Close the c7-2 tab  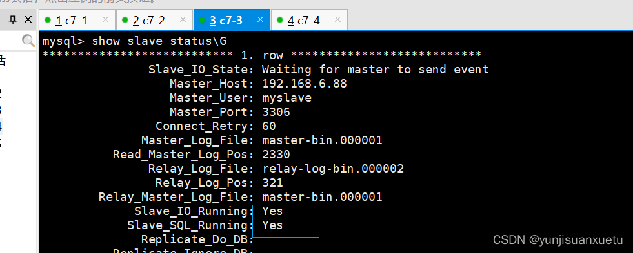click(x=183, y=19)
